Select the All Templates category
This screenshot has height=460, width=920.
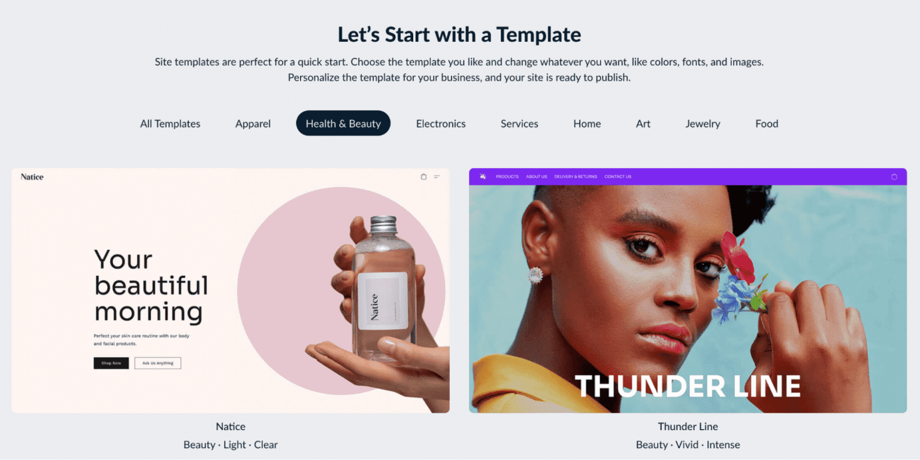click(170, 124)
